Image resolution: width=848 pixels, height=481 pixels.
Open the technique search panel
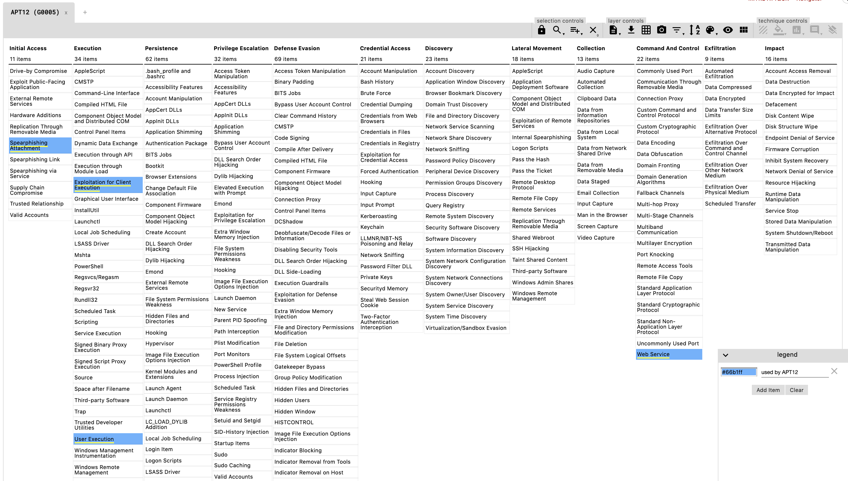[557, 30]
